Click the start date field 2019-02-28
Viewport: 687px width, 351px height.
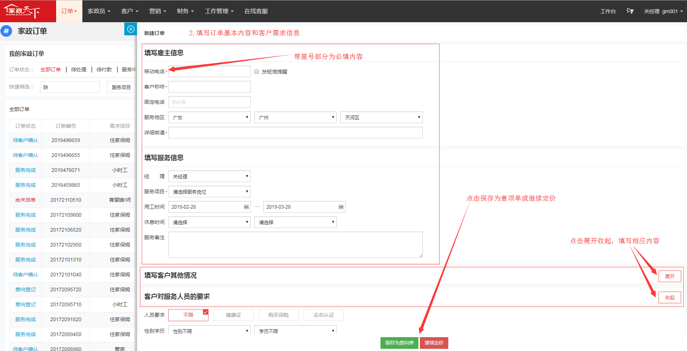click(210, 207)
